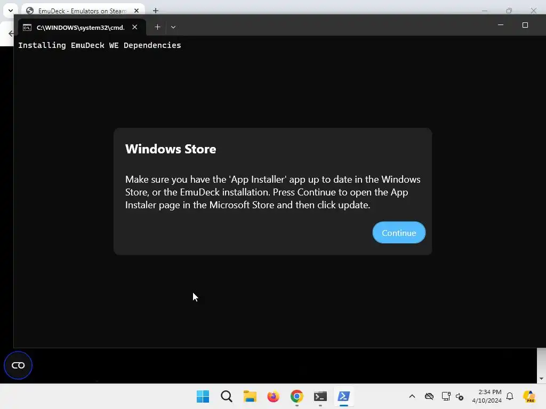Close the EmuDeck browser tab
Screen dimensions: 546x409
136,11
